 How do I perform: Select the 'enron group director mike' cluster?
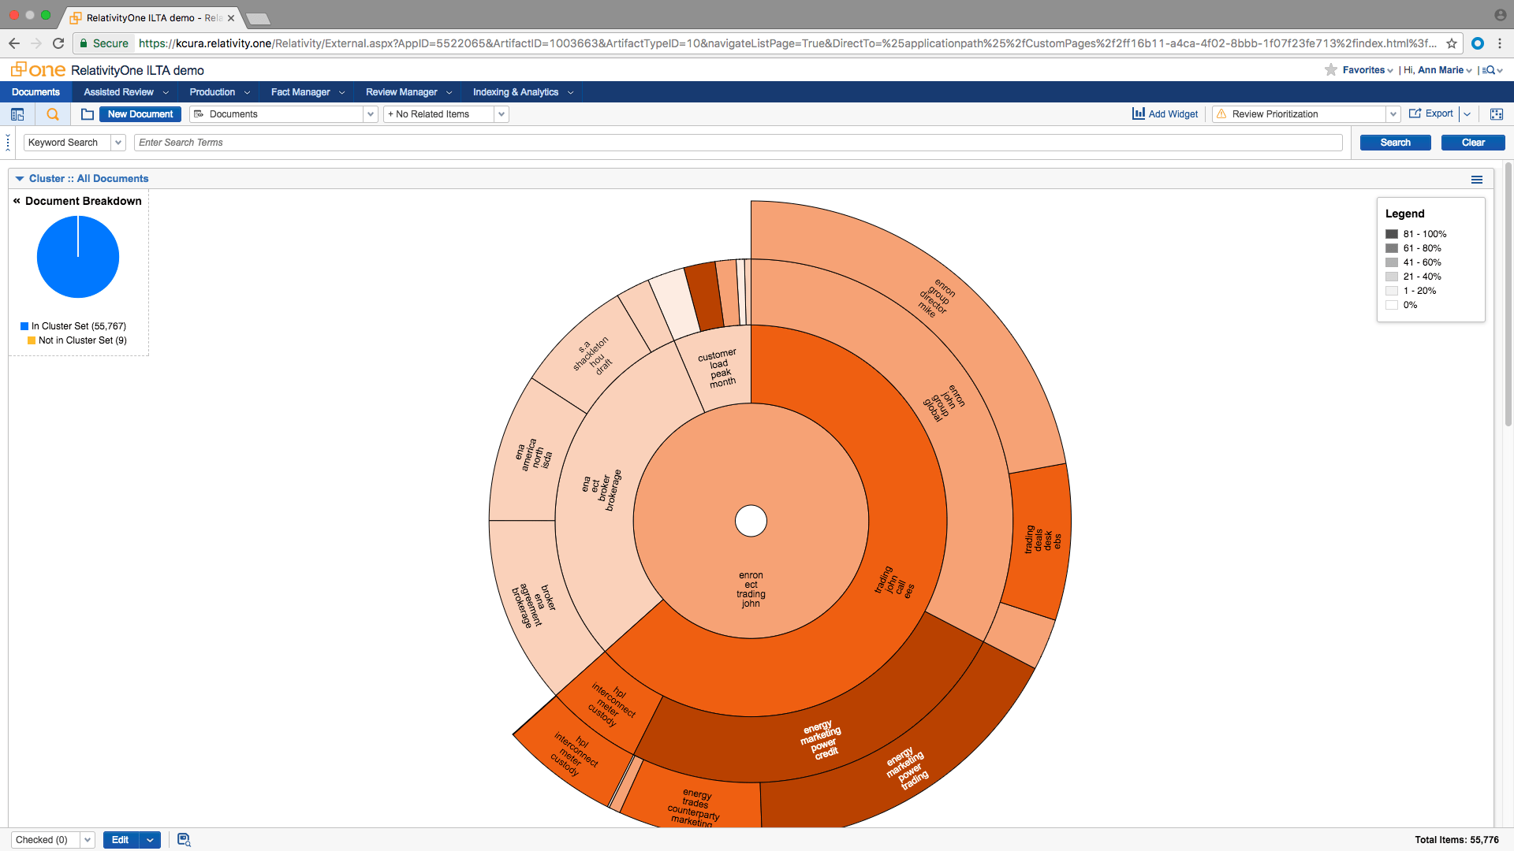tap(938, 298)
